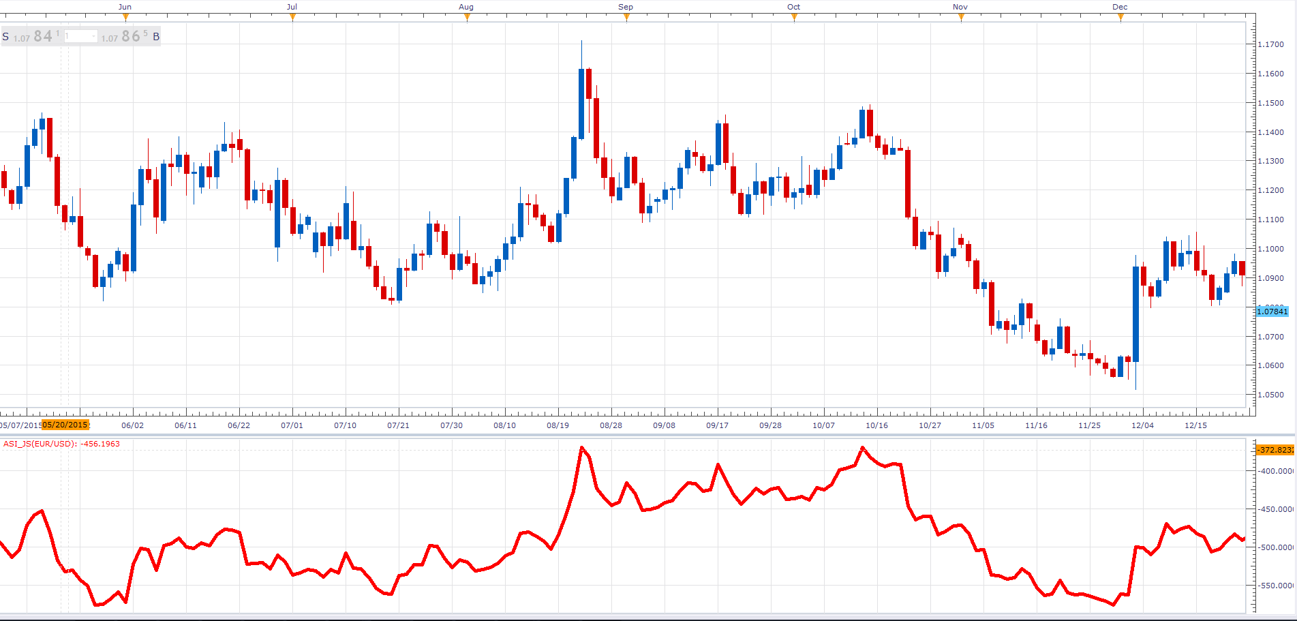Click the 12/15 date axis label
The image size is (1297, 621).
click(x=1195, y=425)
